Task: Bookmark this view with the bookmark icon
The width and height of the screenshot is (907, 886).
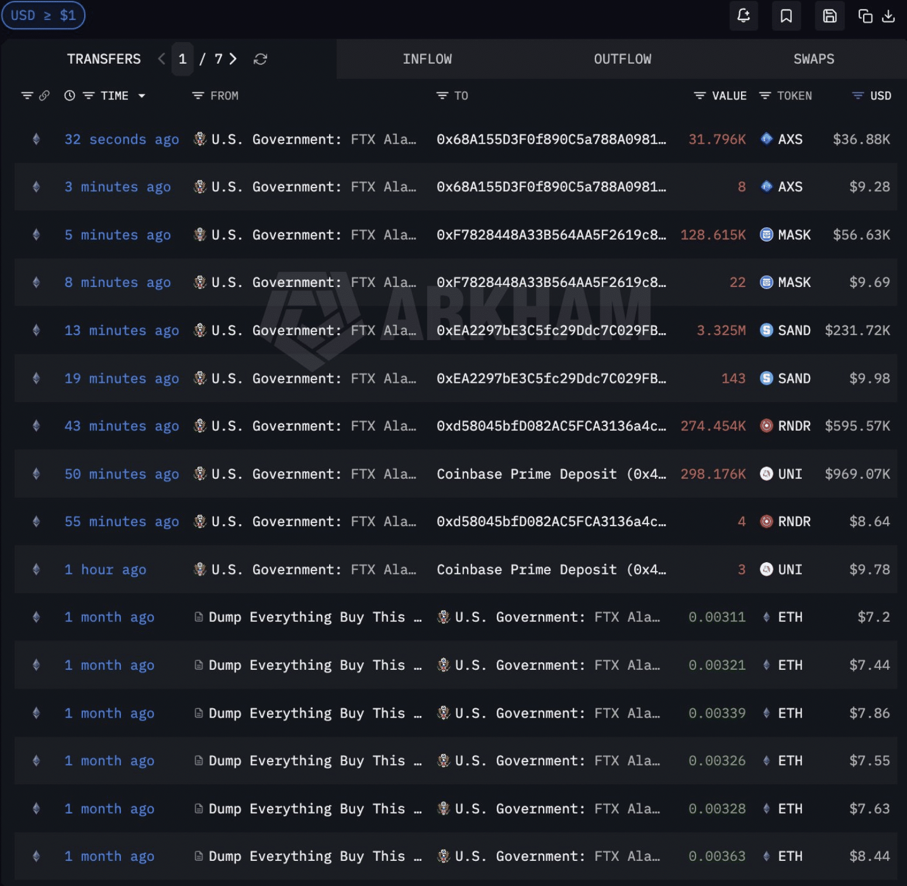Action: 787,16
